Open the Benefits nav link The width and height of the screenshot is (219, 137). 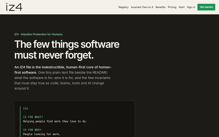pos(160,7)
